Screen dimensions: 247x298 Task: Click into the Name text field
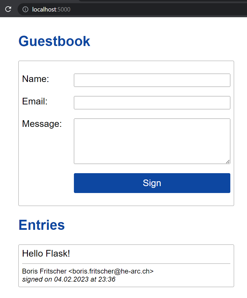(x=152, y=80)
